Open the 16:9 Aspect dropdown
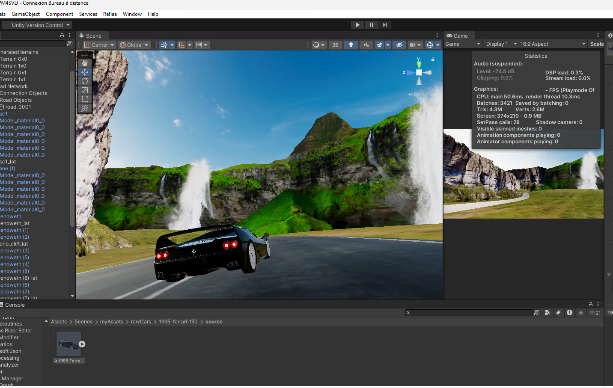This screenshot has width=613, height=388. (552, 44)
